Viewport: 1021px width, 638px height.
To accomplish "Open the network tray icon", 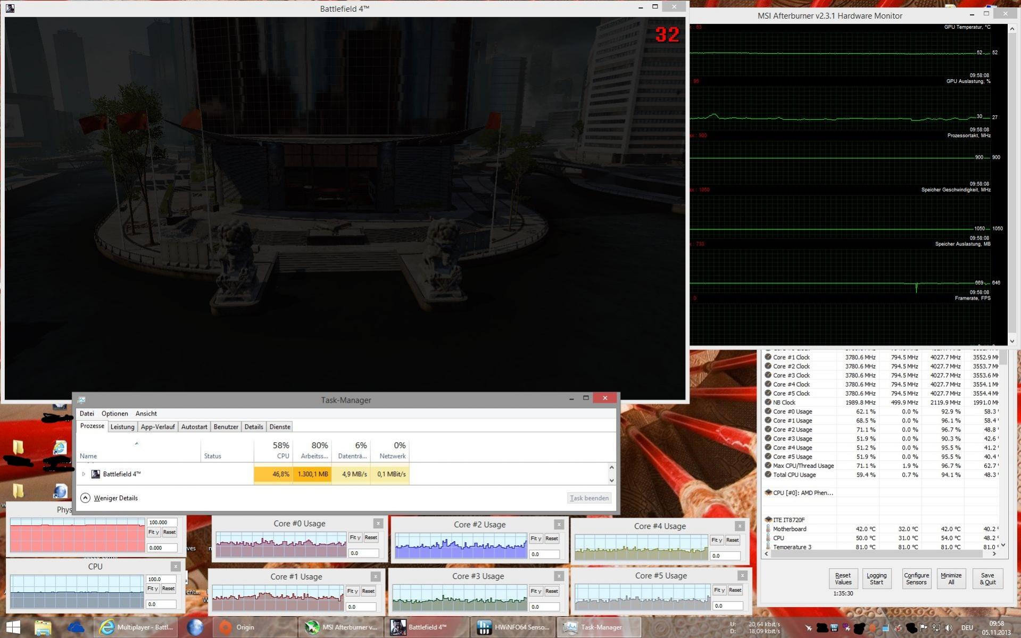I will [x=936, y=628].
